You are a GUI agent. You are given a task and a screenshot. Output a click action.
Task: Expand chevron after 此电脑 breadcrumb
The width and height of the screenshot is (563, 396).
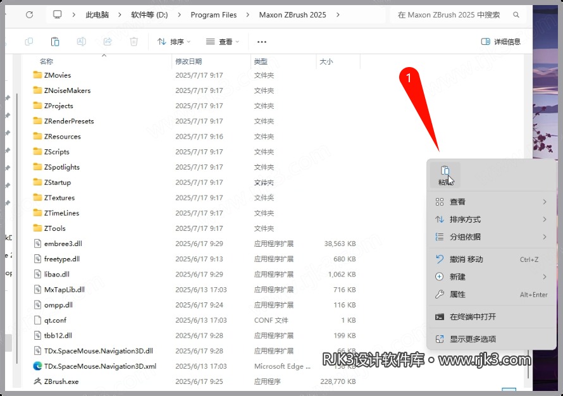tap(120, 15)
